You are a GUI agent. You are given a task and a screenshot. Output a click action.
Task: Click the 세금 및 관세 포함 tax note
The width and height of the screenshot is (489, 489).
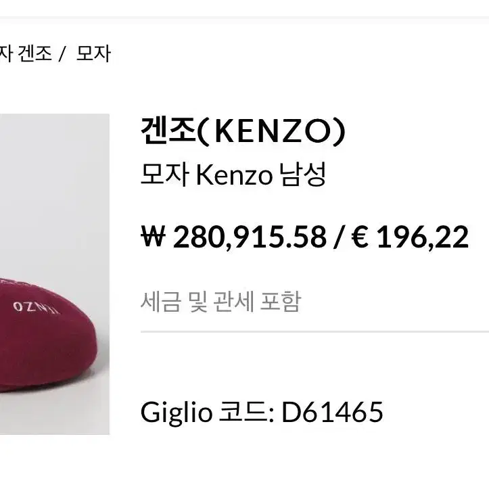click(220, 302)
